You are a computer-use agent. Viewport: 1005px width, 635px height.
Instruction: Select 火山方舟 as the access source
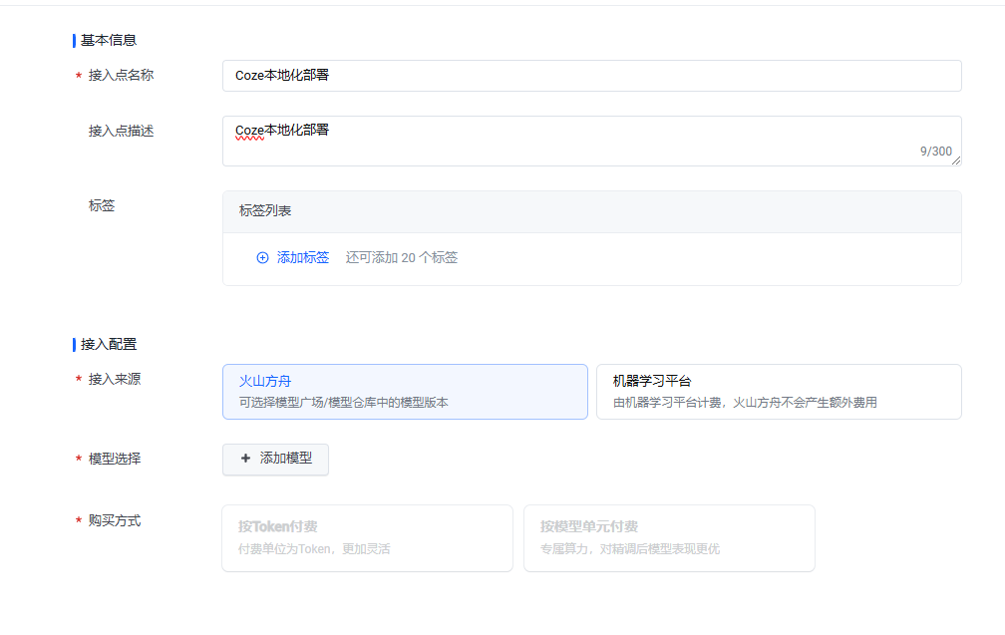pos(405,392)
